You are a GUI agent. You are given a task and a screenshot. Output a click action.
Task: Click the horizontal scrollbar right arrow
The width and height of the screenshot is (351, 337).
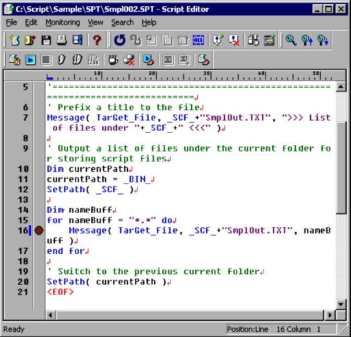330,315
